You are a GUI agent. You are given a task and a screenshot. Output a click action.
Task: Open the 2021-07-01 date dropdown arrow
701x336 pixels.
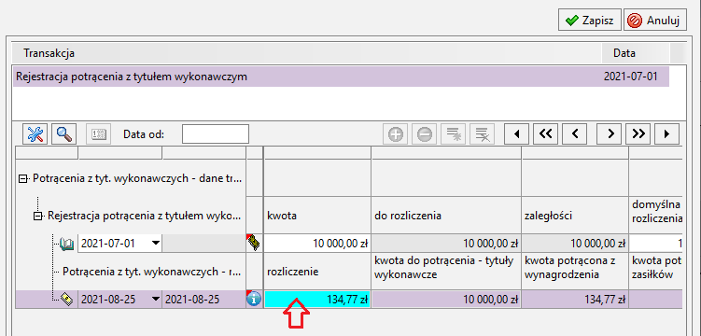point(155,244)
